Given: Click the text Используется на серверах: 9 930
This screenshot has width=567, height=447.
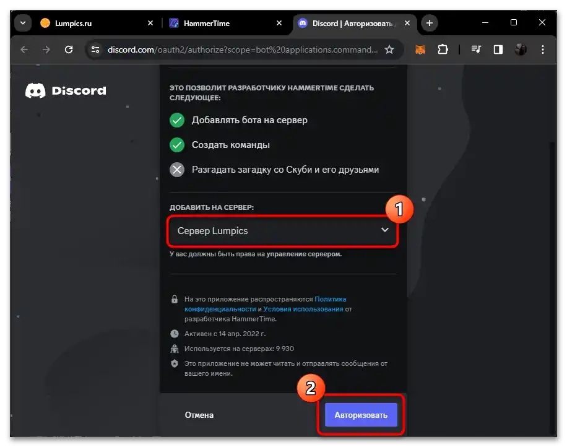Looking at the screenshot, I should (239, 349).
